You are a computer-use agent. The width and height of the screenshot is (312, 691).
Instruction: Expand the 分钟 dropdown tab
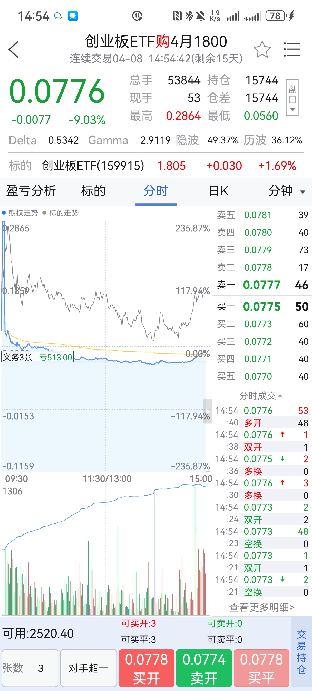tap(287, 191)
